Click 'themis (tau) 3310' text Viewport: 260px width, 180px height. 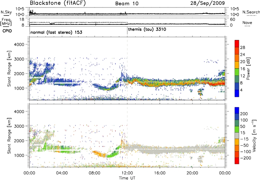(x=147, y=30)
